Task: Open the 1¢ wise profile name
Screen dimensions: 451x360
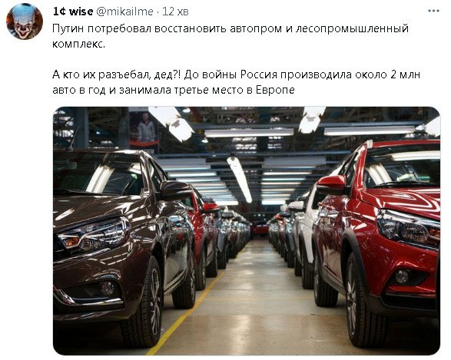Action: [x=73, y=12]
